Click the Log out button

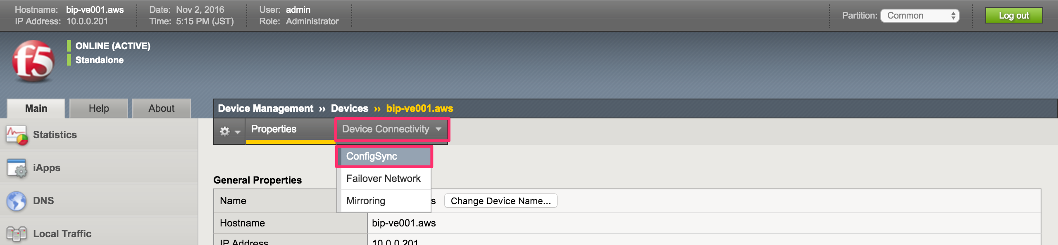coord(1014,16)
